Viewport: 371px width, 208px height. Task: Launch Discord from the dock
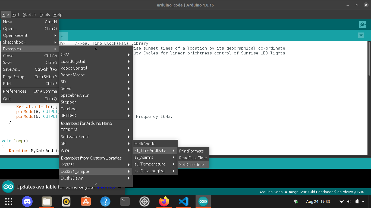(27, 201)
